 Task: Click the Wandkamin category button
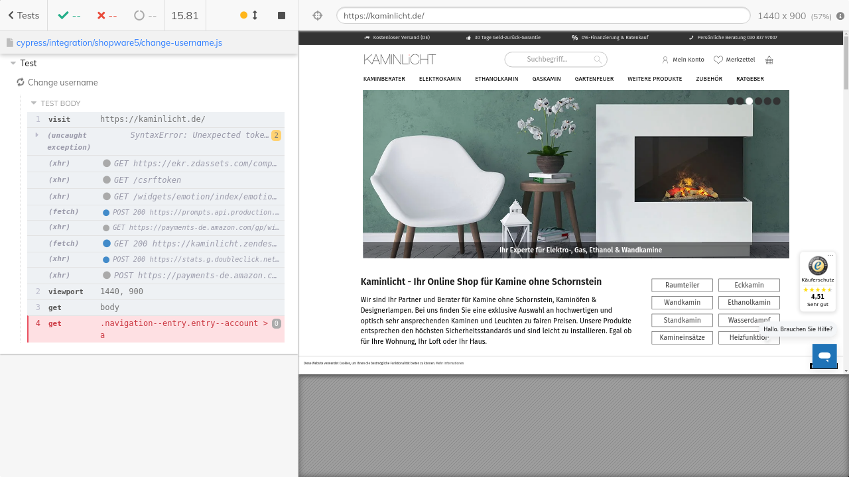tap(682, 303)
